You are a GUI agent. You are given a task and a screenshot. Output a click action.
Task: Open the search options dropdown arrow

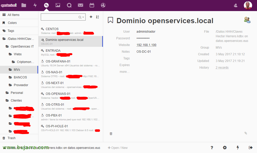click(x=83, y=17)
